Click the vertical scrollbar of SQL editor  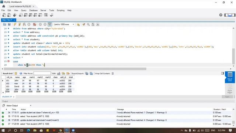tap(233, 56)
